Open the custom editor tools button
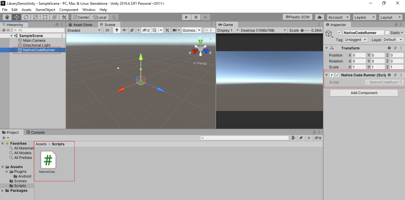The image size is (405, 200). click(64, 17)
